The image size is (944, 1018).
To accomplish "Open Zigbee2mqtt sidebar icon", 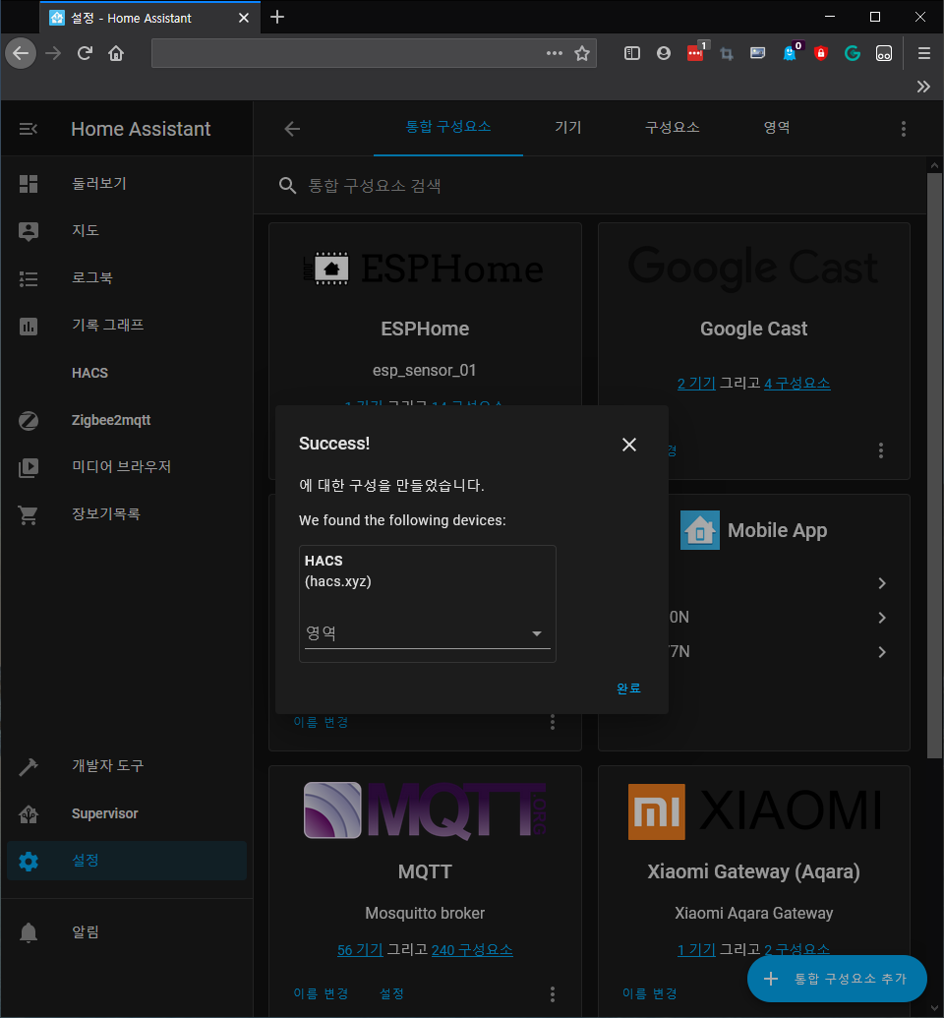I will 29,421.
